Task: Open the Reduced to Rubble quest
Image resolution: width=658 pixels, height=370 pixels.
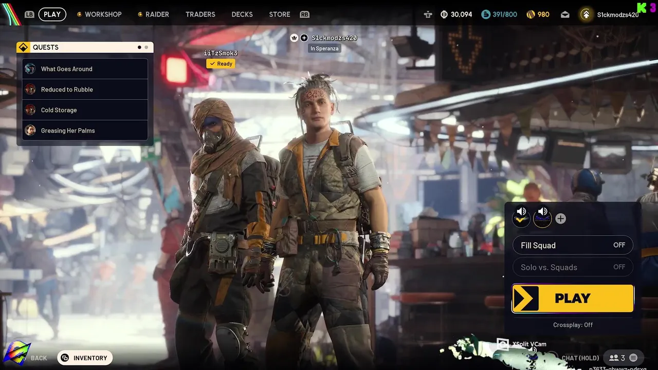Action: coord(85,89)
